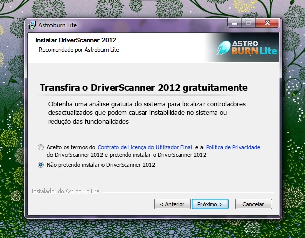Cancel the installer with Cancelar
Viewport: 305px width, 238px height.
coord(253,204)
